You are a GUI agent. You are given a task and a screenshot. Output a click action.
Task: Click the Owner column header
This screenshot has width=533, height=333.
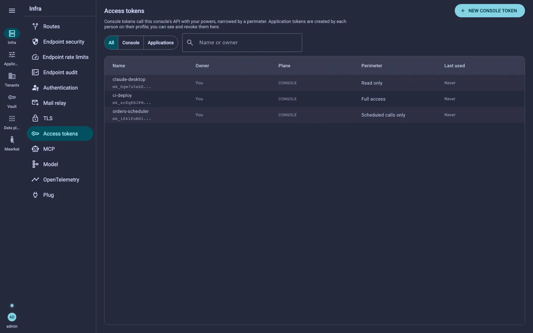(202, 66)
